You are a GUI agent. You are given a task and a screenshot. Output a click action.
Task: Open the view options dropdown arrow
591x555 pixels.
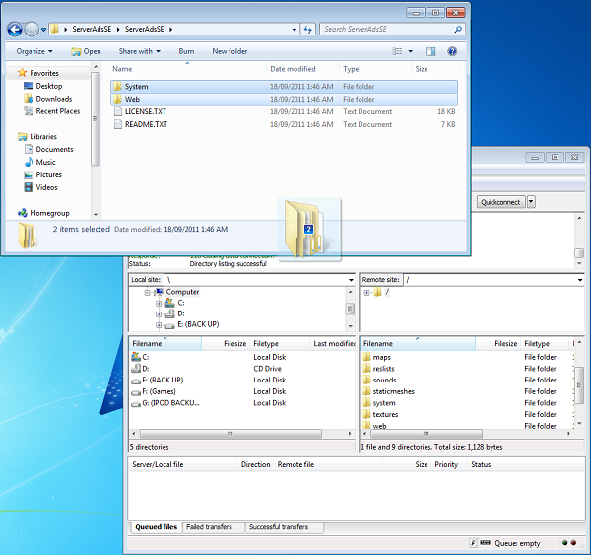pyautogui.click(x=411, y=51)
